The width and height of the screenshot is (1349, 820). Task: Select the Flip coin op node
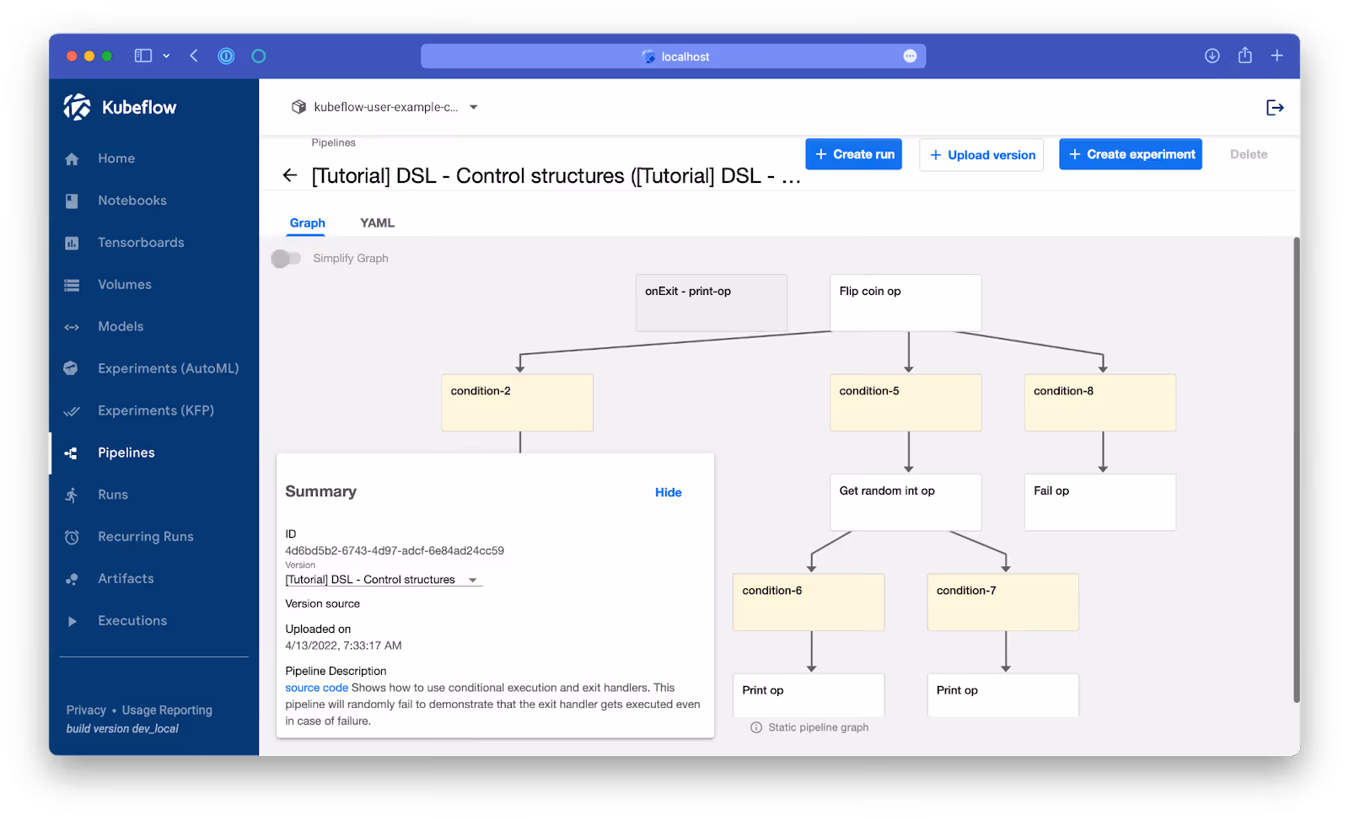[906, 303]
